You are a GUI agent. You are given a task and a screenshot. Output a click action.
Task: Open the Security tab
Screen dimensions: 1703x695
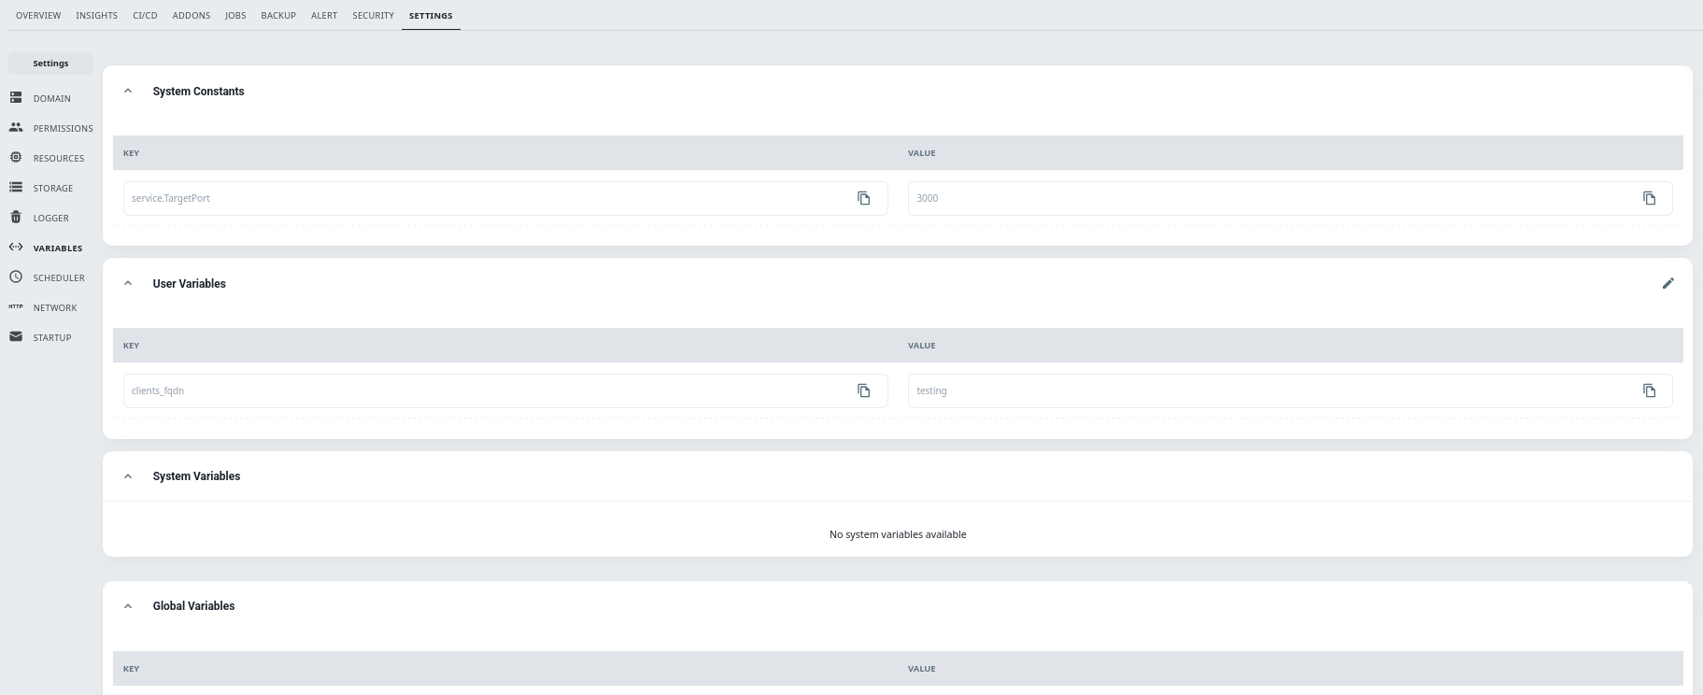[x=374, y=15]
